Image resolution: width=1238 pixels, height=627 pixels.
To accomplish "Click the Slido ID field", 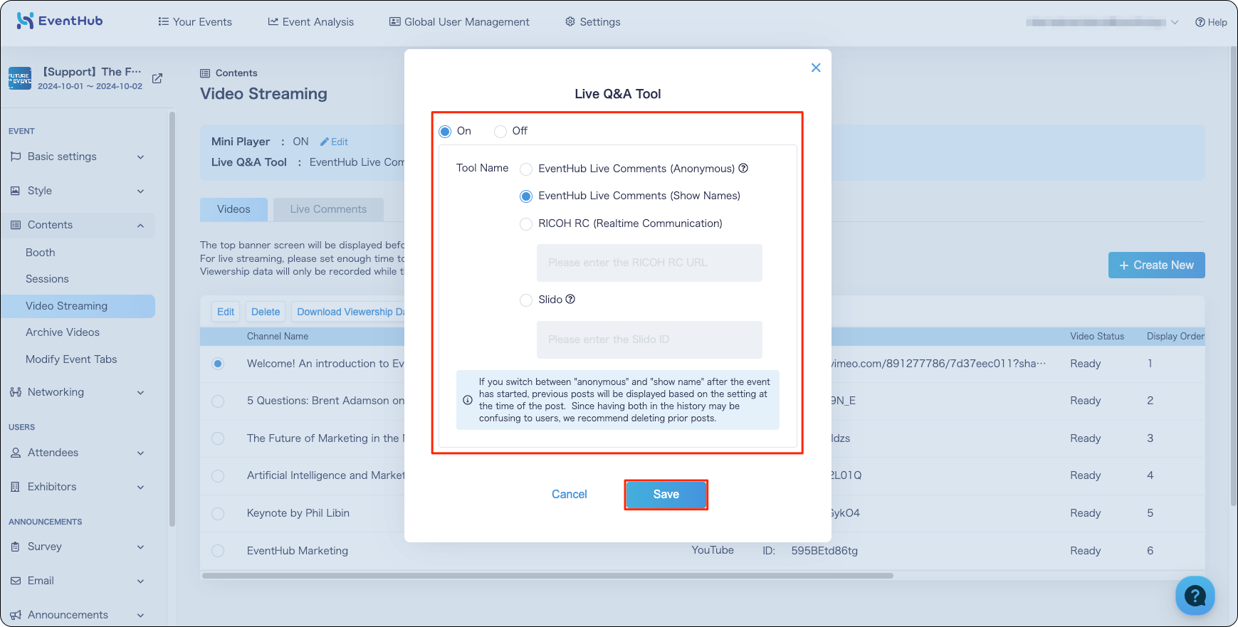I will 649,339.
